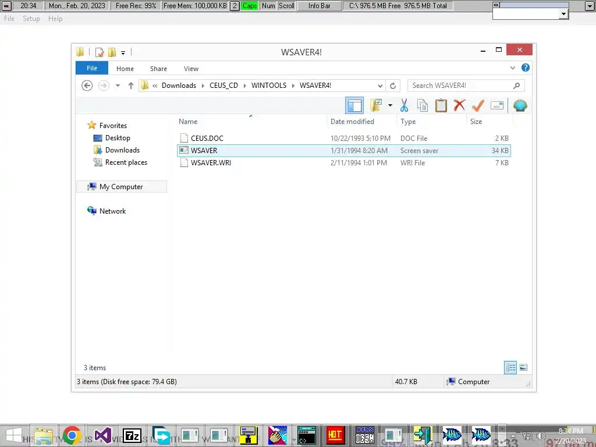
Task: Click the Copy icon in toolbar
Action: click(x=423, y=105)
